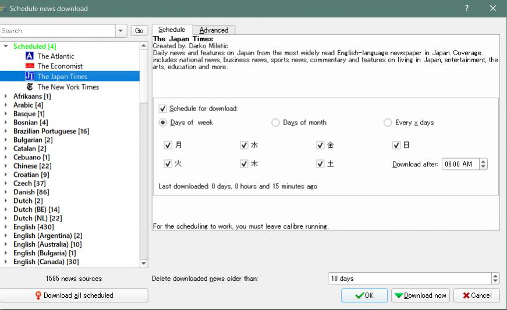The height and width of the screenshot is (310, 507).
Task: Click the Search input field
Action: pos(58,31)
